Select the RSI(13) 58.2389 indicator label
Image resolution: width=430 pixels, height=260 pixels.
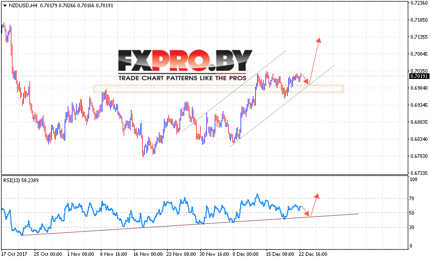click(21, 181)
